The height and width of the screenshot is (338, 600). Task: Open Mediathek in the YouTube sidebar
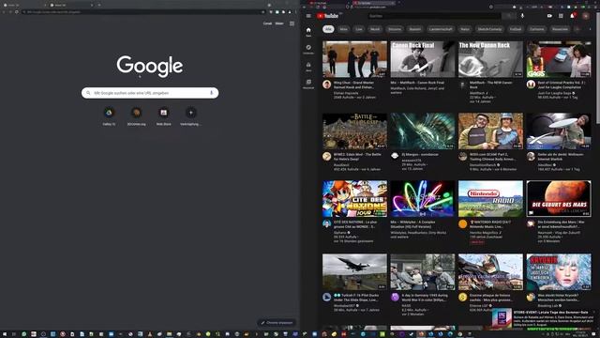[308, 84]
